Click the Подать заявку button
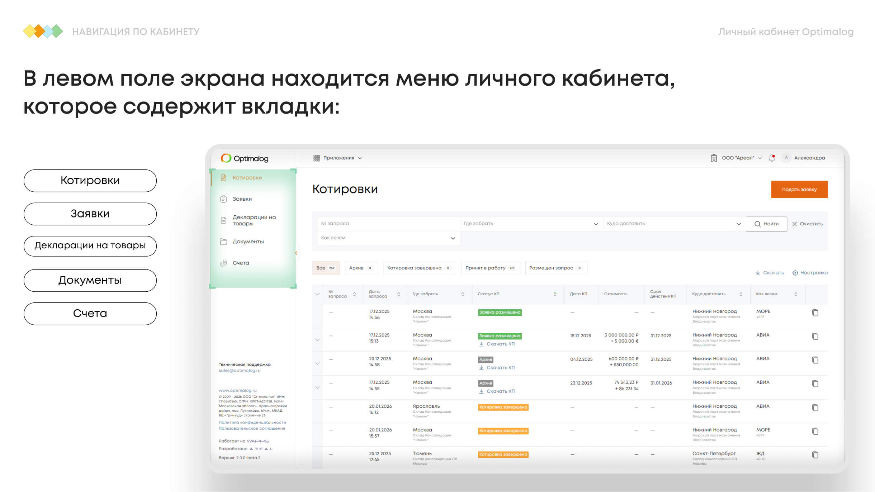The image size is (875, 492). coord(799,190)
